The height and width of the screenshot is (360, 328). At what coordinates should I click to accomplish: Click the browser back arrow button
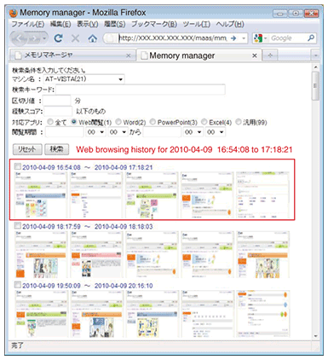pos(20,38)
